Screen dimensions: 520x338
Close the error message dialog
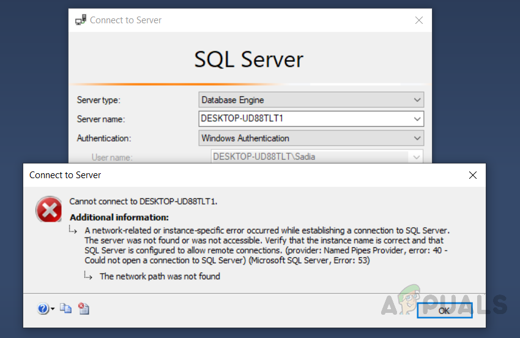point(472,175)
